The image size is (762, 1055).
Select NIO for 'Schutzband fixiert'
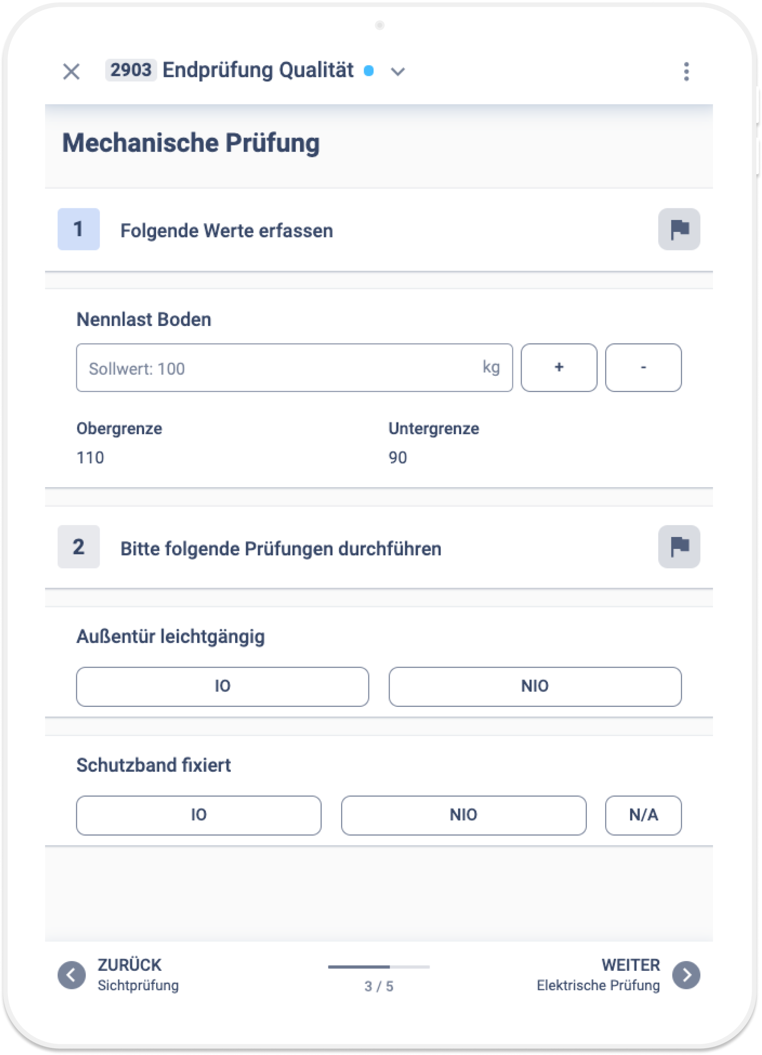464,815
